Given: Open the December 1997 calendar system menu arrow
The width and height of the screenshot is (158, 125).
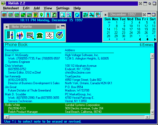Looking at the screenshot, I should pyautogui.click(x=106, y=15).
